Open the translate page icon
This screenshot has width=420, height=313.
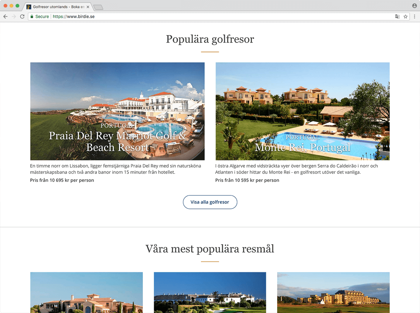tap(397, 17)
